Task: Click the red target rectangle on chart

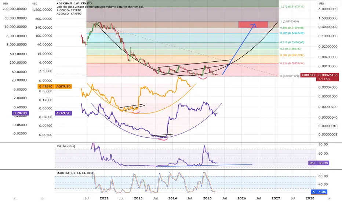Action: coord(253,25)
